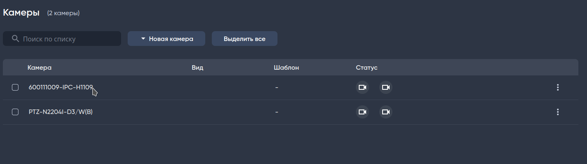Select checkbox for PTZ-N2204I-D3/W(B) camera
587x164 pixels.
pyautogui.click(x=15, y=112)
